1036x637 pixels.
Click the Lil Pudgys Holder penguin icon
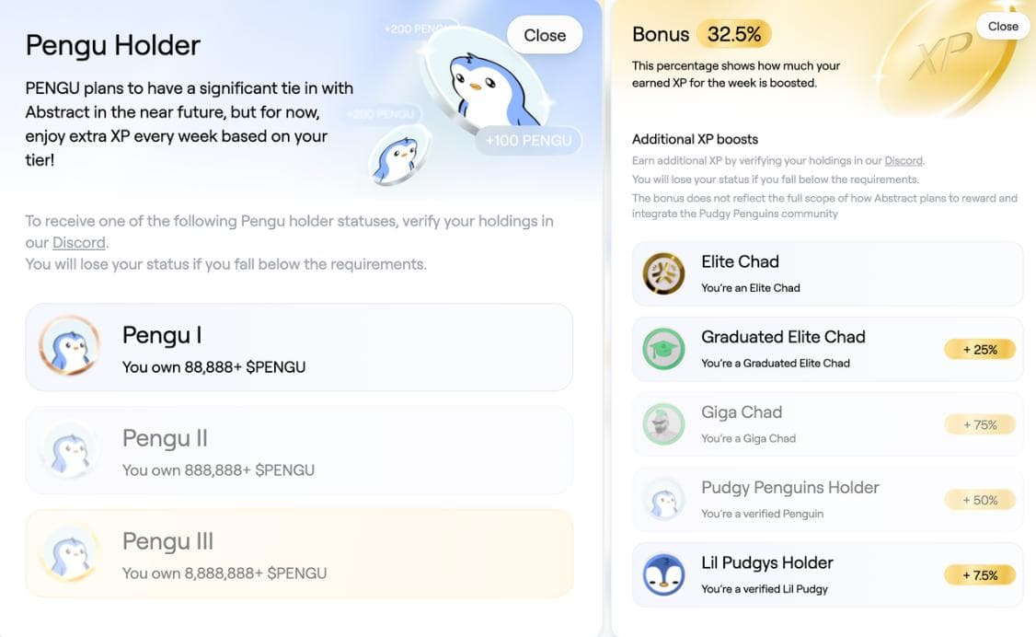tap(663, 575)
